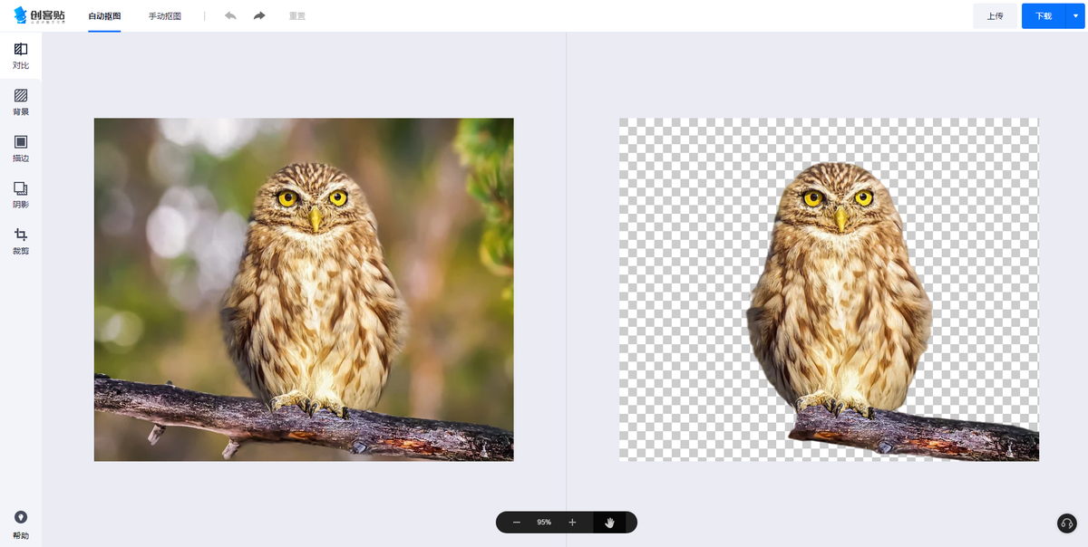
Task: Toggle the 对比 compare view
Action: tap(21, 55)
